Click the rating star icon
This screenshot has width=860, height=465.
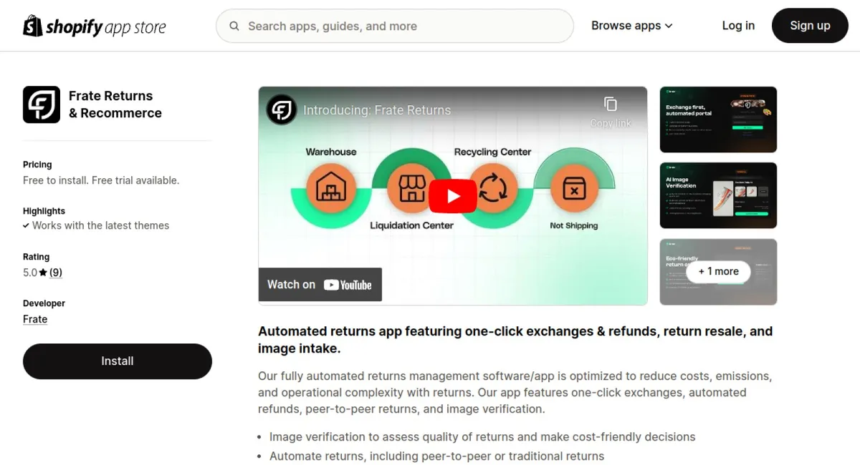(x=43, y=273)
